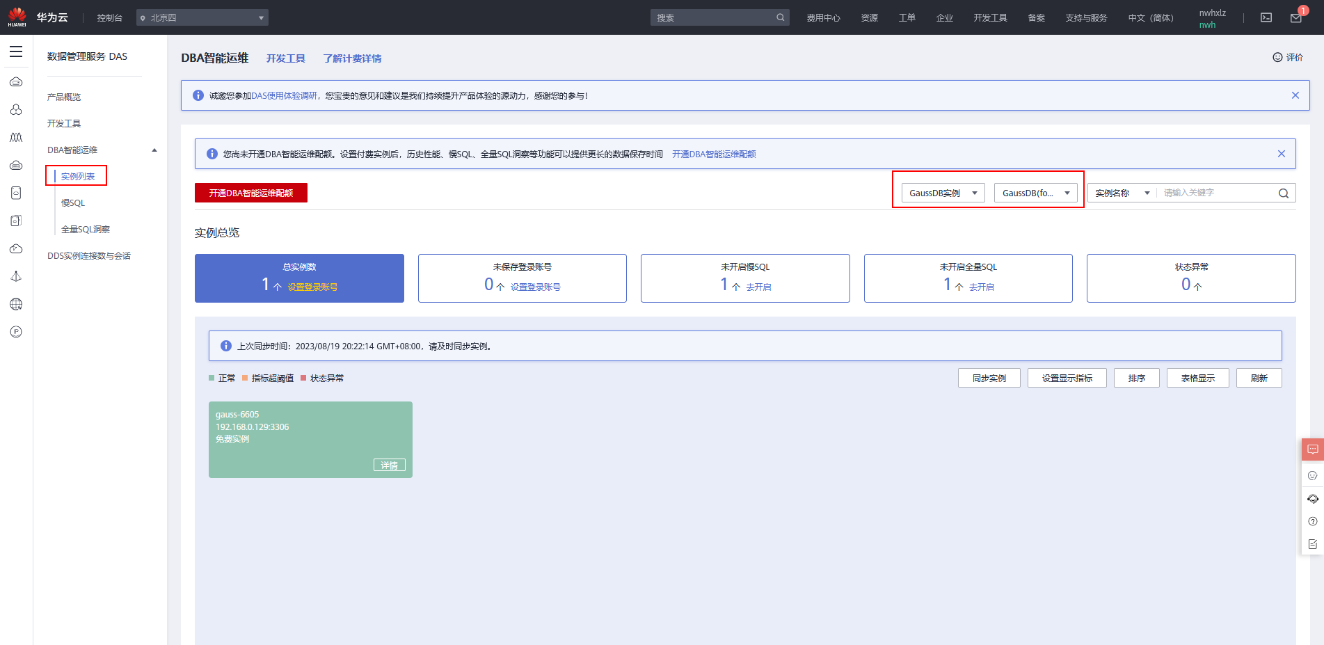Screen dimensions: 1324x645
Task: Open the CloudShell terminal icon
Action: 1266,17
